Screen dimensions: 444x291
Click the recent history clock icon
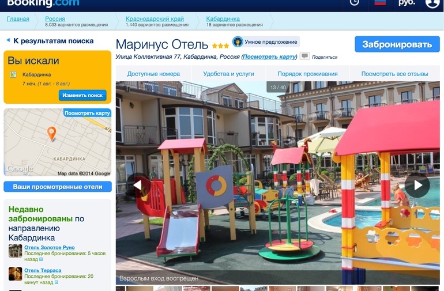354,3
